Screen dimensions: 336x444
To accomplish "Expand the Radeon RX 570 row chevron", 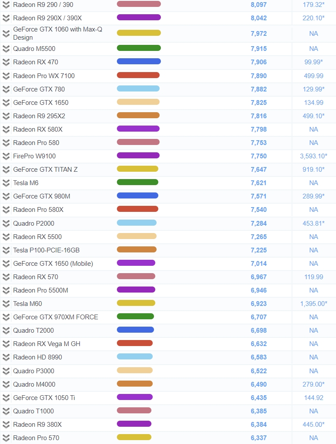I will click(6, 277).
